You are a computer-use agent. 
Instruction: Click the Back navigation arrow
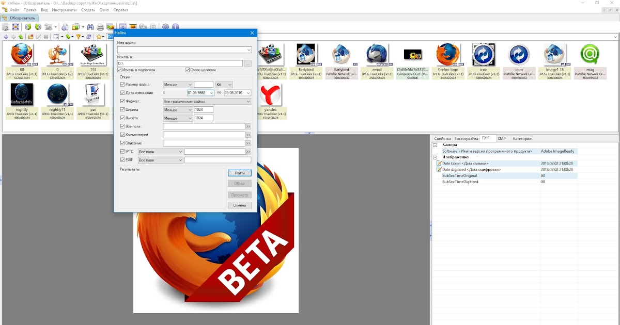[6, 37]
